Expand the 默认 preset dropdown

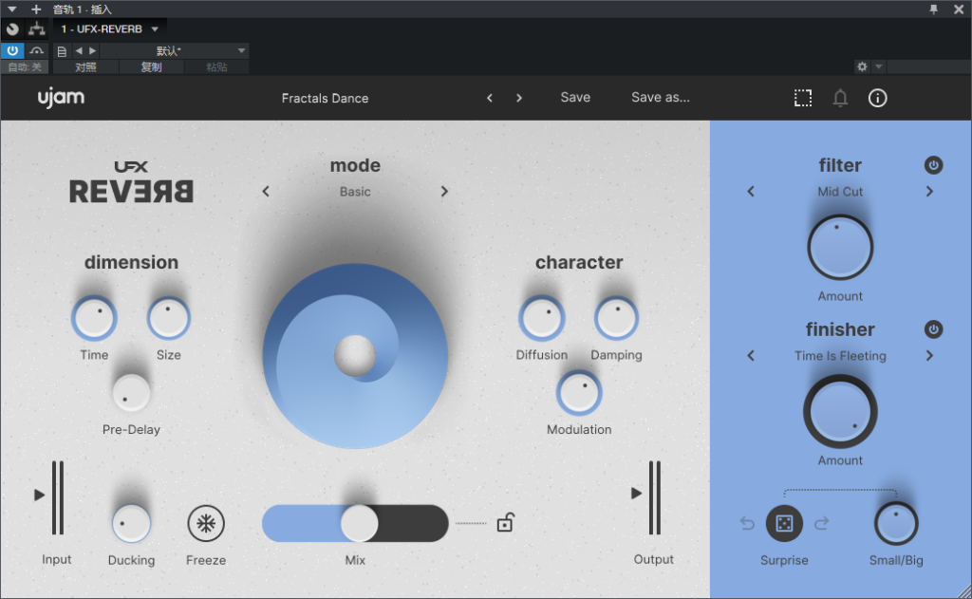pyautogui.click(x=175, y=51)
